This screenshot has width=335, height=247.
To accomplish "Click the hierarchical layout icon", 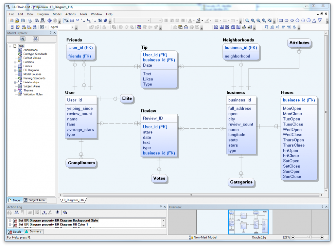I will coord(222,27).
